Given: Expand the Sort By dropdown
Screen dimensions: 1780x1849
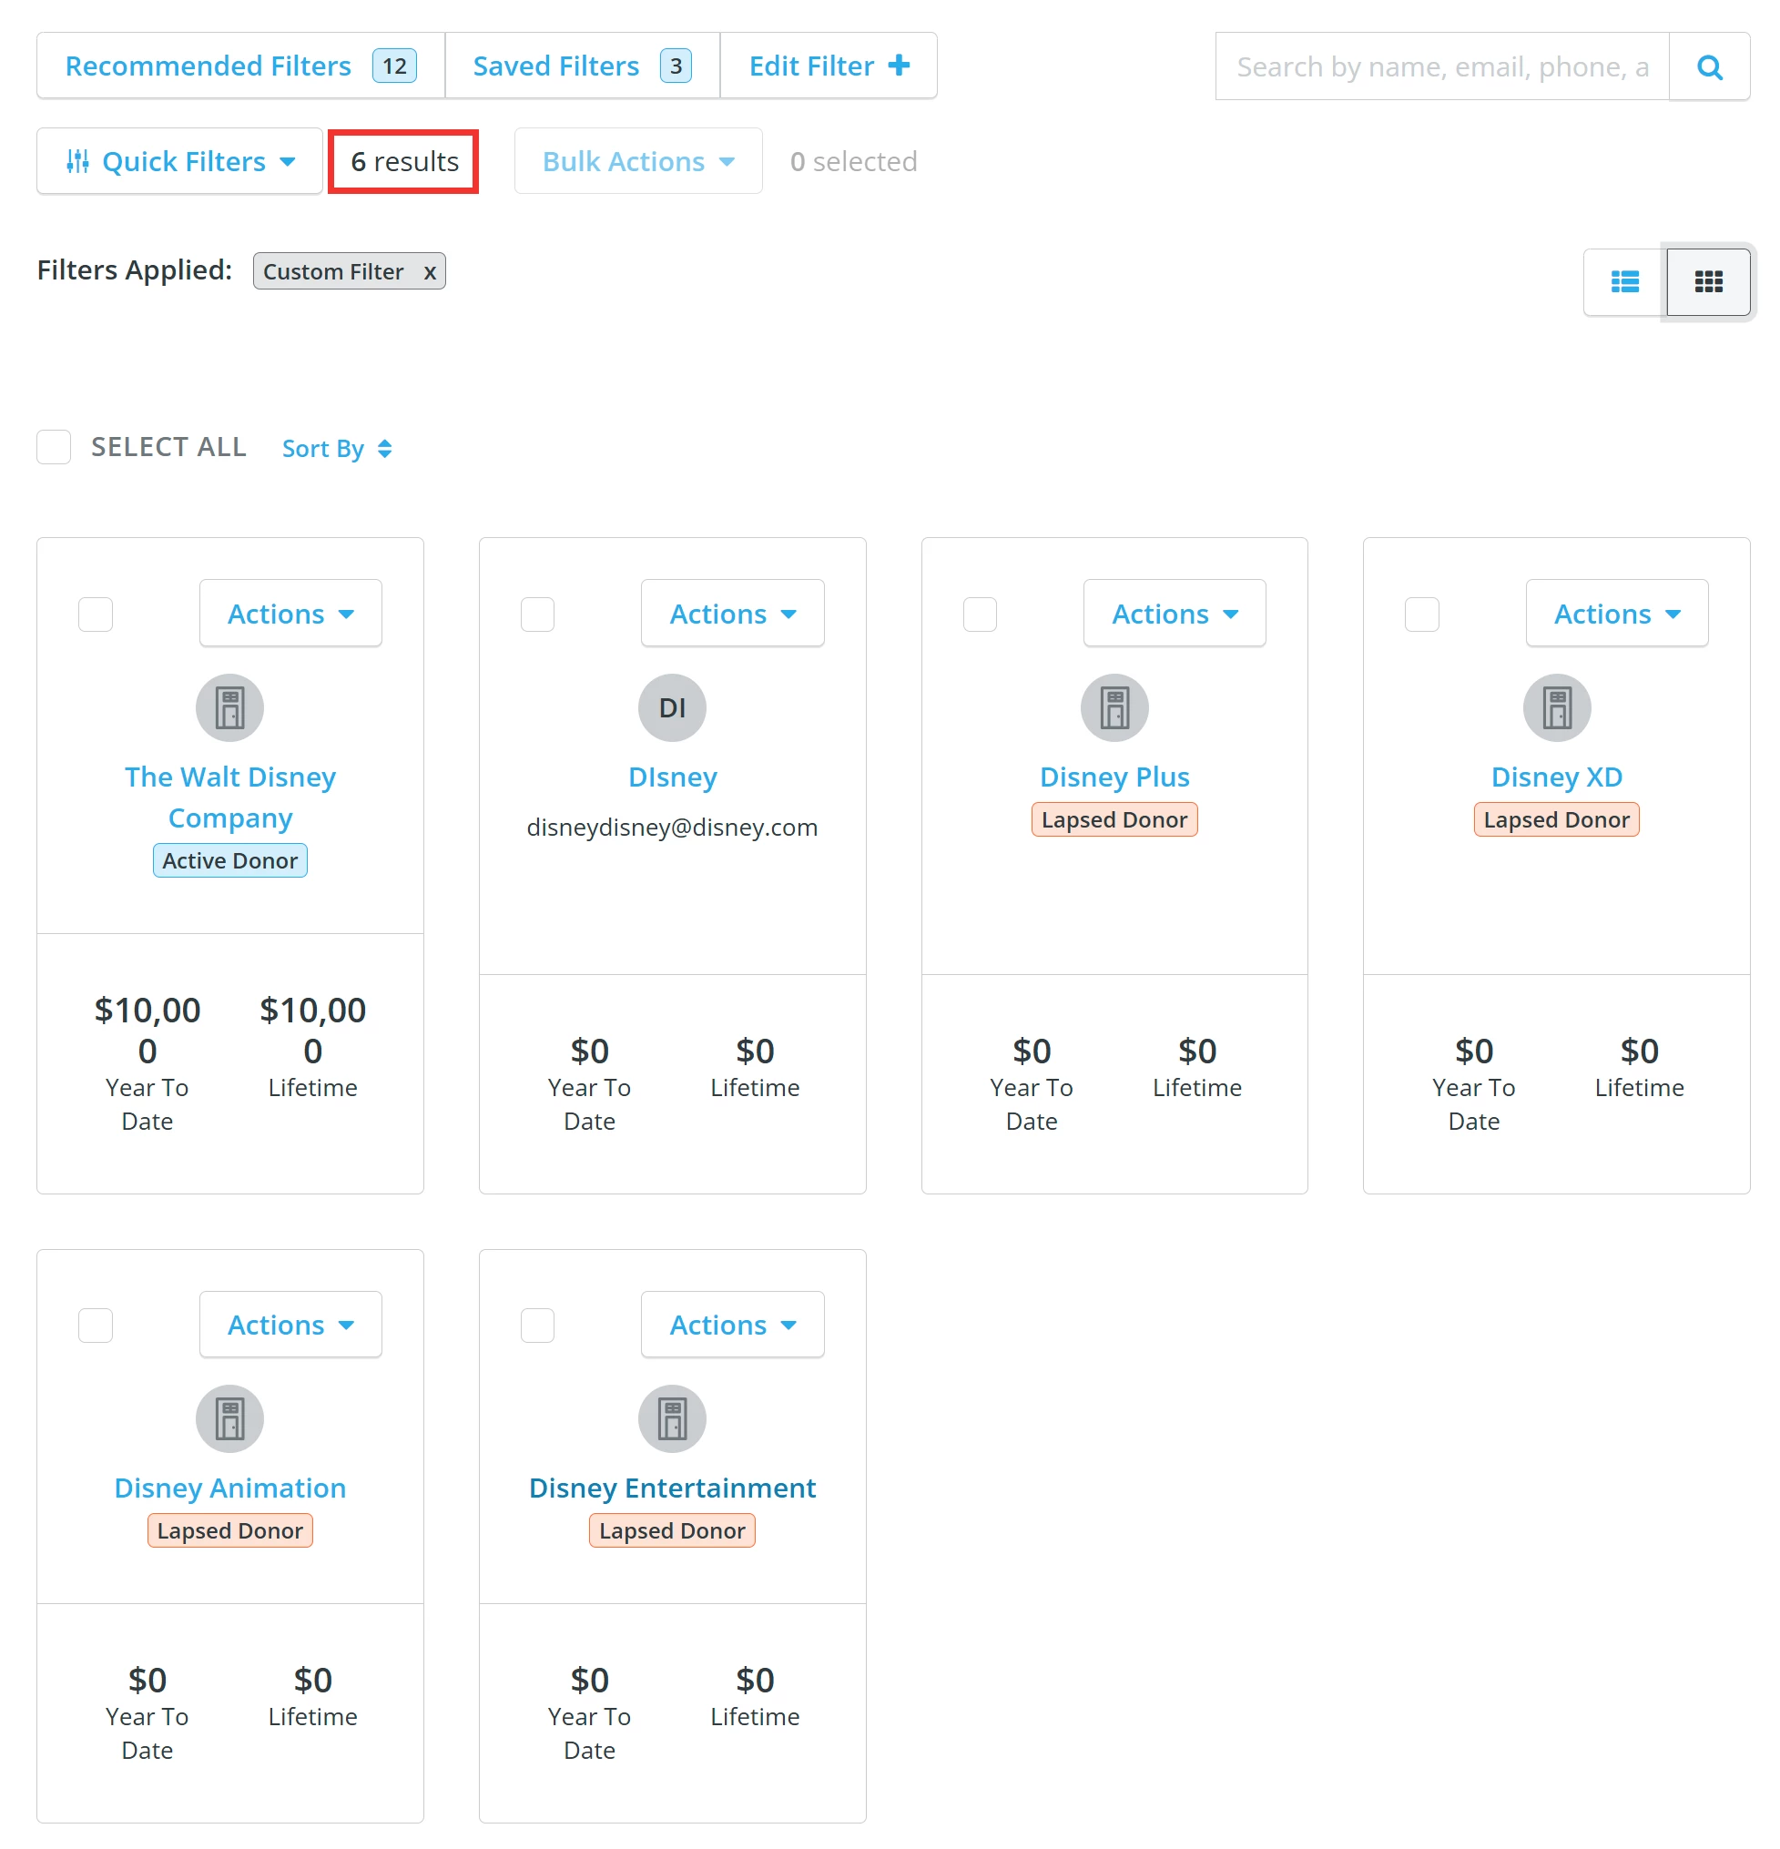Looking at the screenshot, I should pos(336,448).
